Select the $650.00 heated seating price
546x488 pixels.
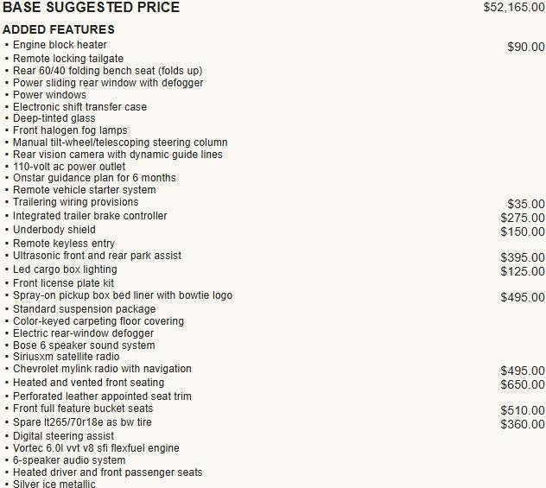(x=523, y=384)
